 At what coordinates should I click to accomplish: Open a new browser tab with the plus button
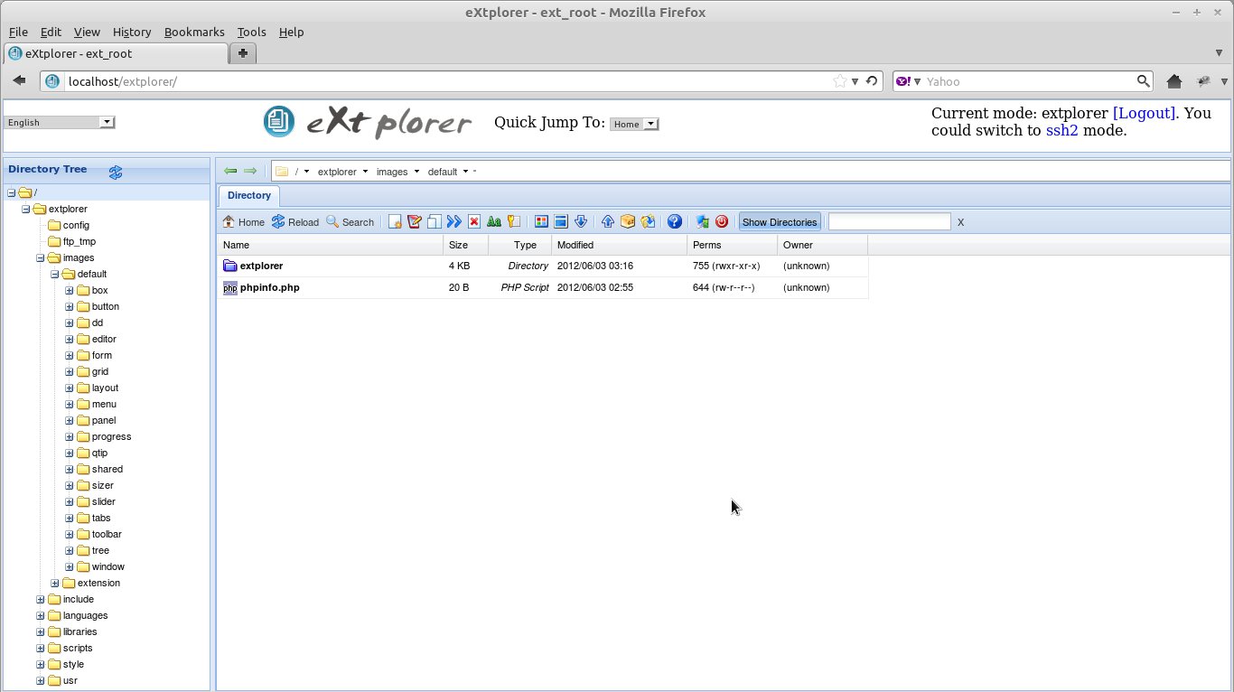(243, 53)
